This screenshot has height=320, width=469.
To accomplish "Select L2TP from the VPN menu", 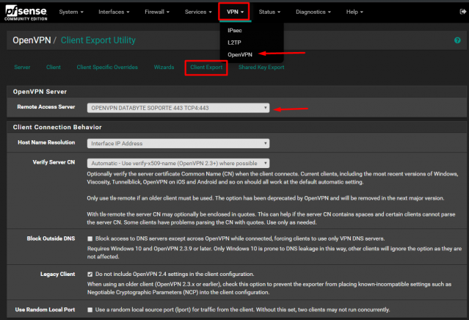I will point(234,43).
